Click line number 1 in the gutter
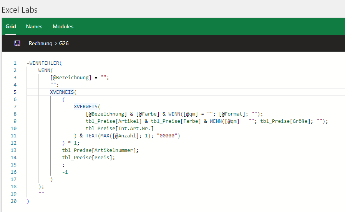 point(15,63)
